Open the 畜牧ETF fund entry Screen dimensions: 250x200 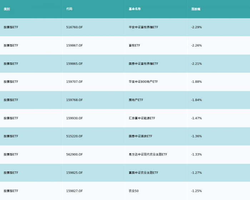coord(134,45)
